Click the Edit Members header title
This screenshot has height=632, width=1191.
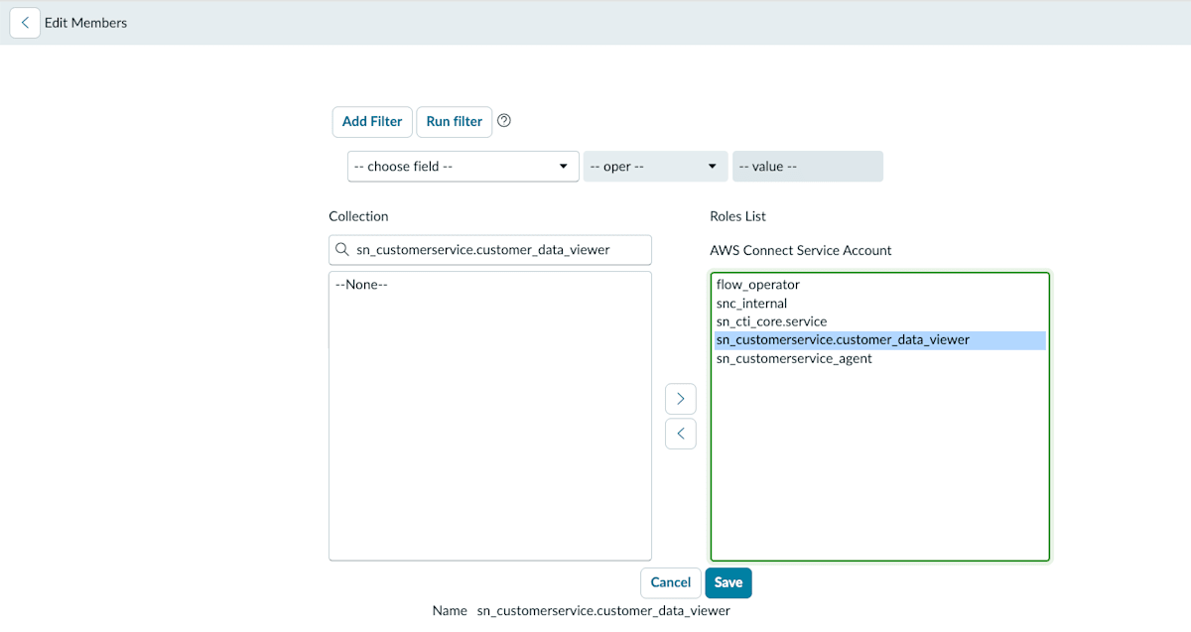point(86,22)
